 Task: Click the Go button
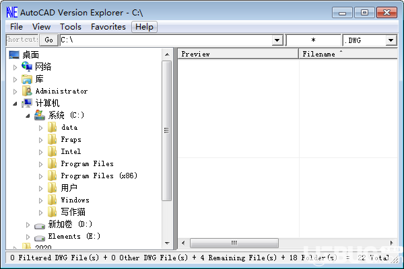coord(48,40)
